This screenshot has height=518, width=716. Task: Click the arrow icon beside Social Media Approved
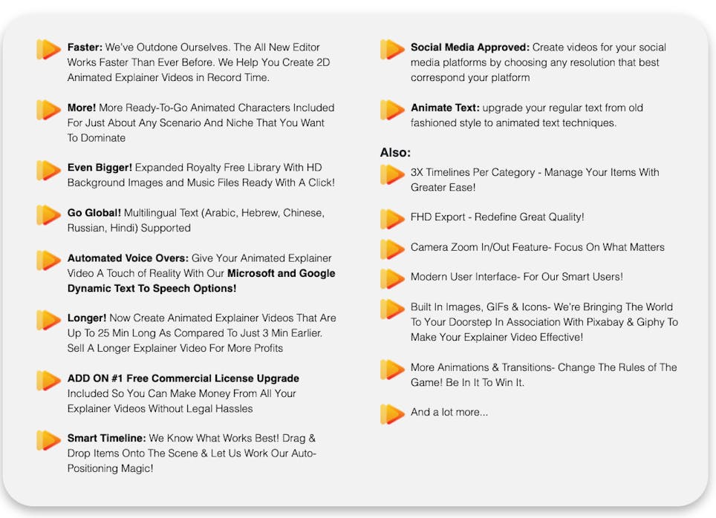click(x=392, y=50)
